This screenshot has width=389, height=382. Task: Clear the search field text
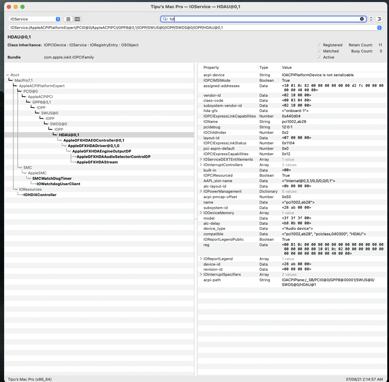(x=362, y=19)
